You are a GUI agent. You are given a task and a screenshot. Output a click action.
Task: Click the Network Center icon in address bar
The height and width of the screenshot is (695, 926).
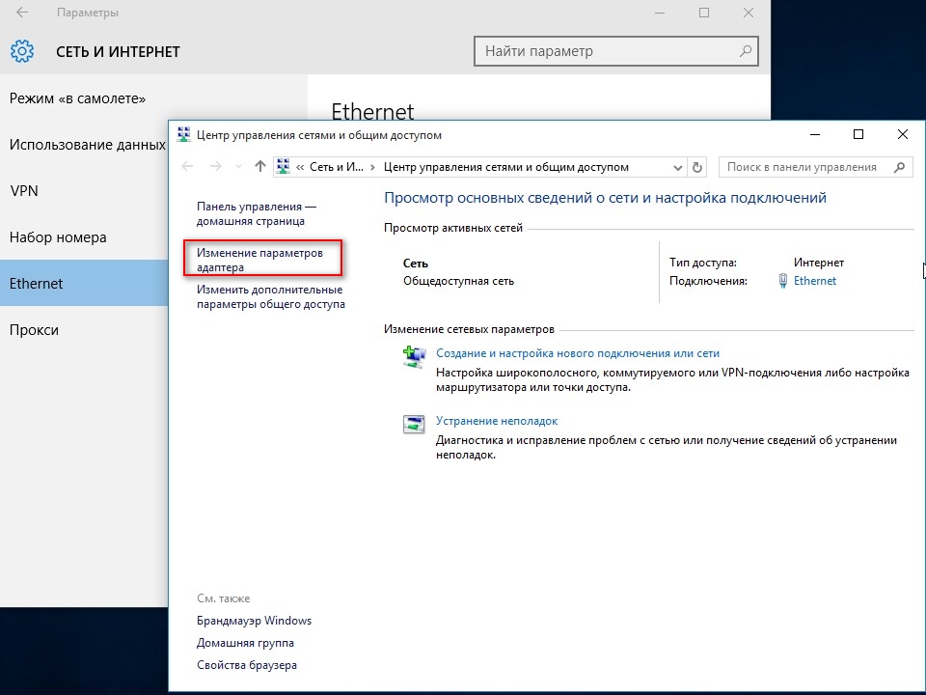click(x=284, y=167)
